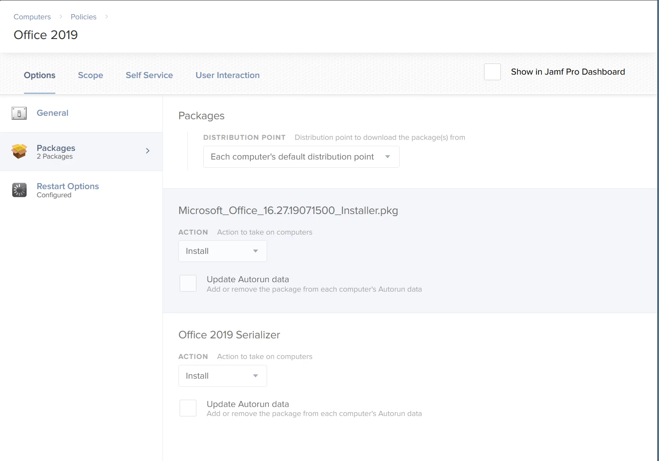Go to Computers breadcrumb link
The image size is (659, 461).
[32, 17]
